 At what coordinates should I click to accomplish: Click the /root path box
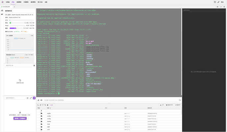pos(52,105)
